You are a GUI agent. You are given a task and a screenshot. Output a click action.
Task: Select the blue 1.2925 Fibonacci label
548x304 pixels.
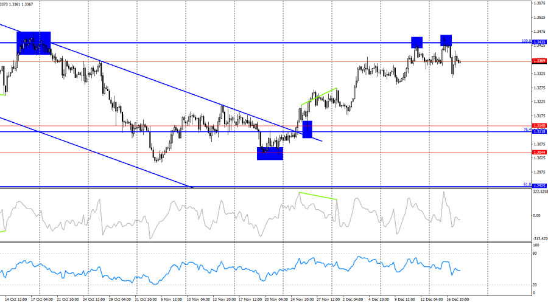[x=538, y=185]
